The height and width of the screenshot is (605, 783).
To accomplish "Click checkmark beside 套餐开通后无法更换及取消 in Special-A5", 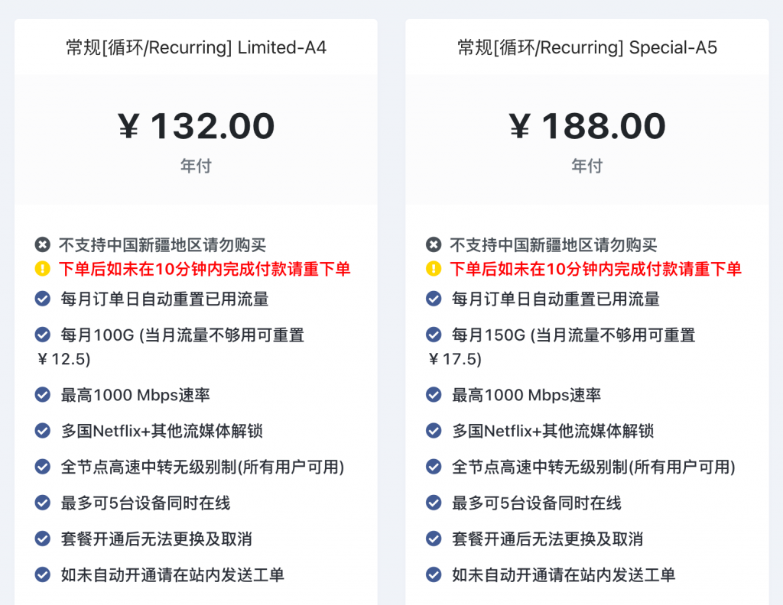I will coord(434,539).
